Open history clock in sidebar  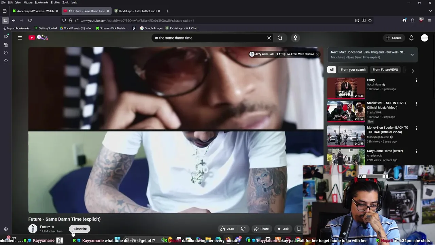point(6,53)
